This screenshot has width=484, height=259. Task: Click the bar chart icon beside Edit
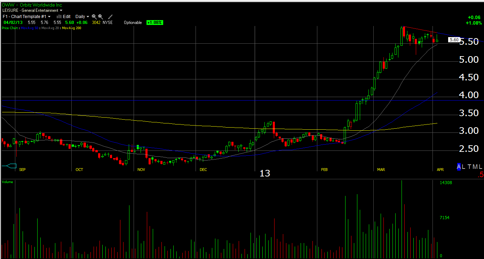coord(59,16)
